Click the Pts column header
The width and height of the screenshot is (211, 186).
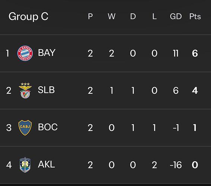coord(195,16)
